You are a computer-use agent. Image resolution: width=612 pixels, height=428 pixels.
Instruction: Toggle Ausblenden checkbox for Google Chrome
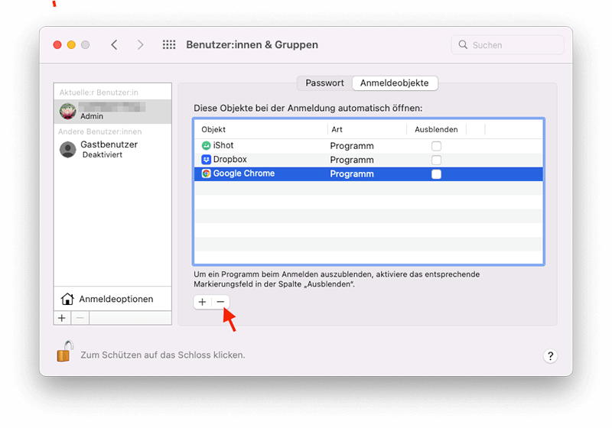pyautogui.click(x=436, y=174)
